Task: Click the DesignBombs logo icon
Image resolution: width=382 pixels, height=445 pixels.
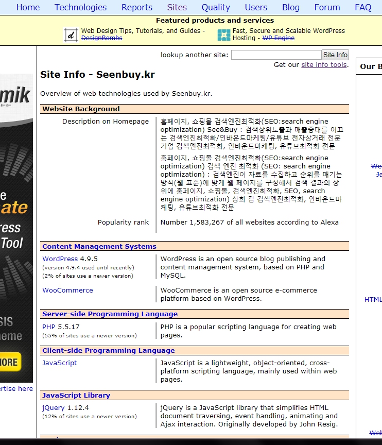Action: point(71,35)
